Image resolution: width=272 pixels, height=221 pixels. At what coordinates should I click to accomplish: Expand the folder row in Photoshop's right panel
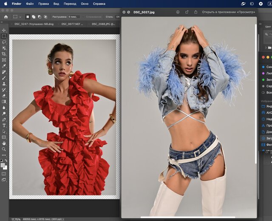pos(266,48)
